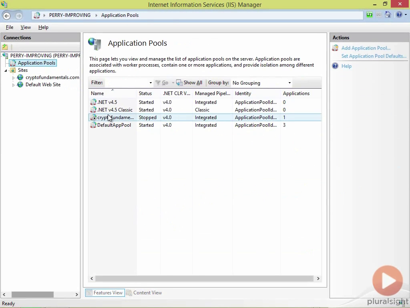The width and height of the screenshot is (410, 308).
Task: Click the green Refresh page icon
Action: click(369, 15)
